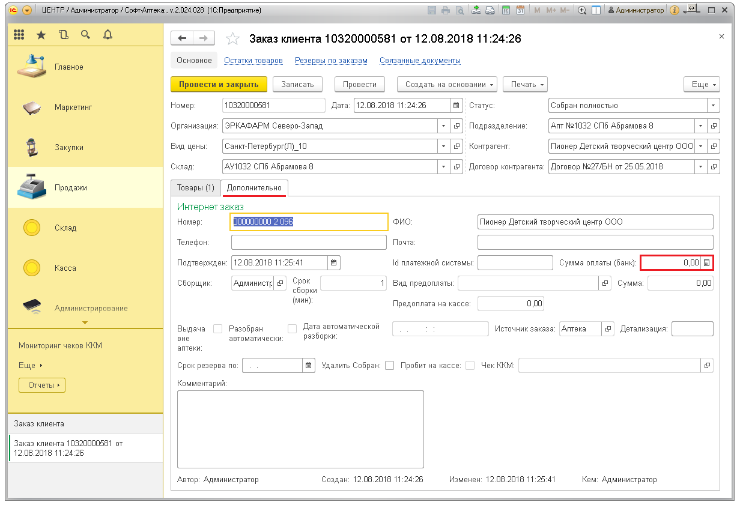737x505 pixels.
Task: Enable the Удалить Собран checkbox
Action: click(x=390, y=365)
